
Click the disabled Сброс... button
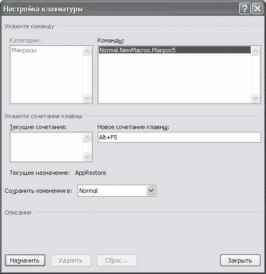click(117, 260)
